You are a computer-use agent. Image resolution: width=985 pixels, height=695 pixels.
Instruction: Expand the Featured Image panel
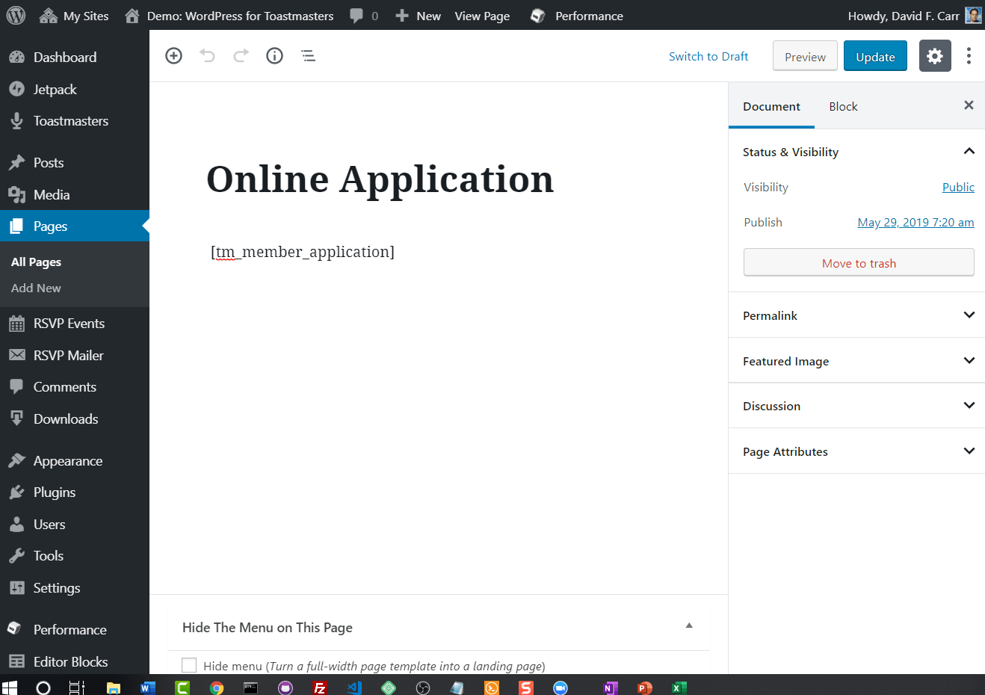click(x=856, y=361)
